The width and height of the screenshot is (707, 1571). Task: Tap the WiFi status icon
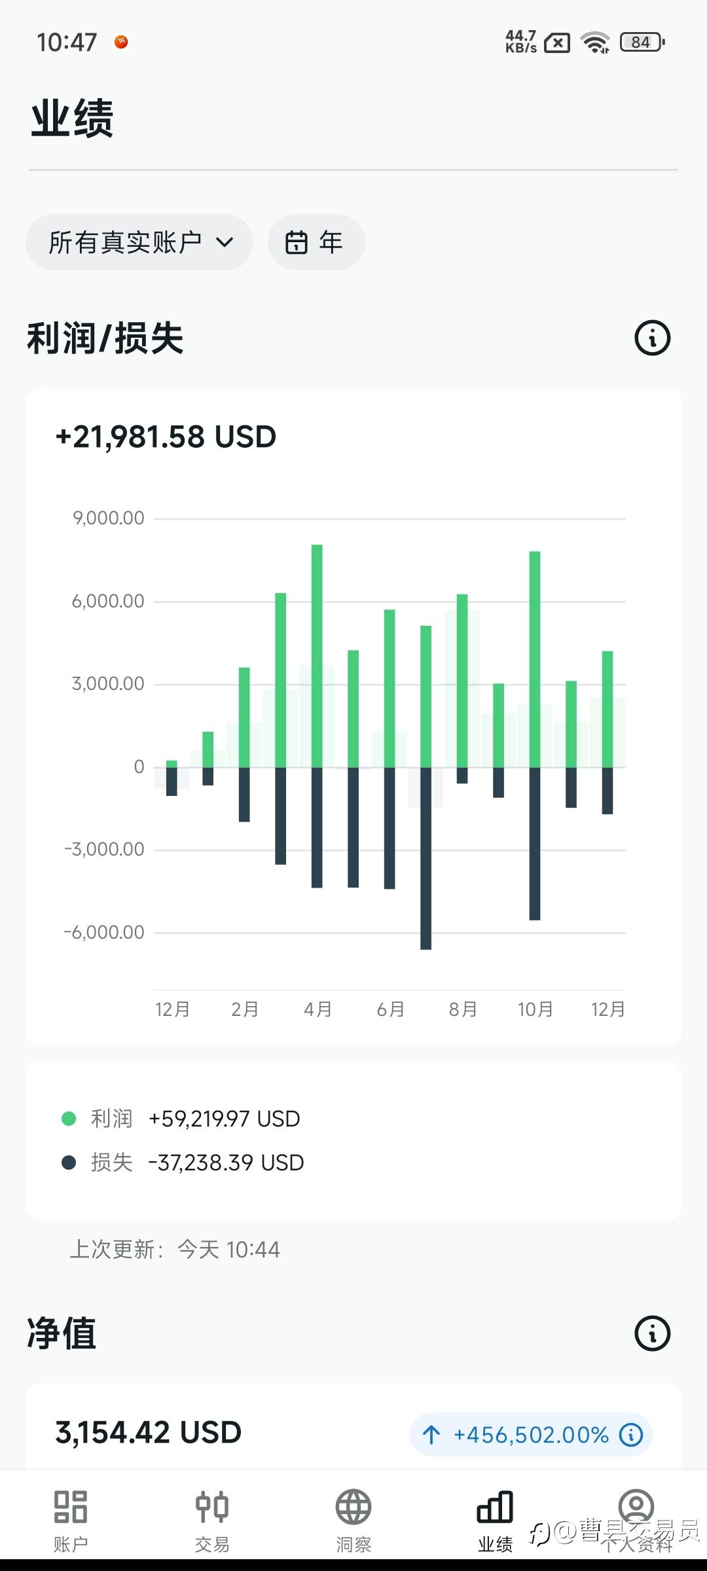pos(596,43)
